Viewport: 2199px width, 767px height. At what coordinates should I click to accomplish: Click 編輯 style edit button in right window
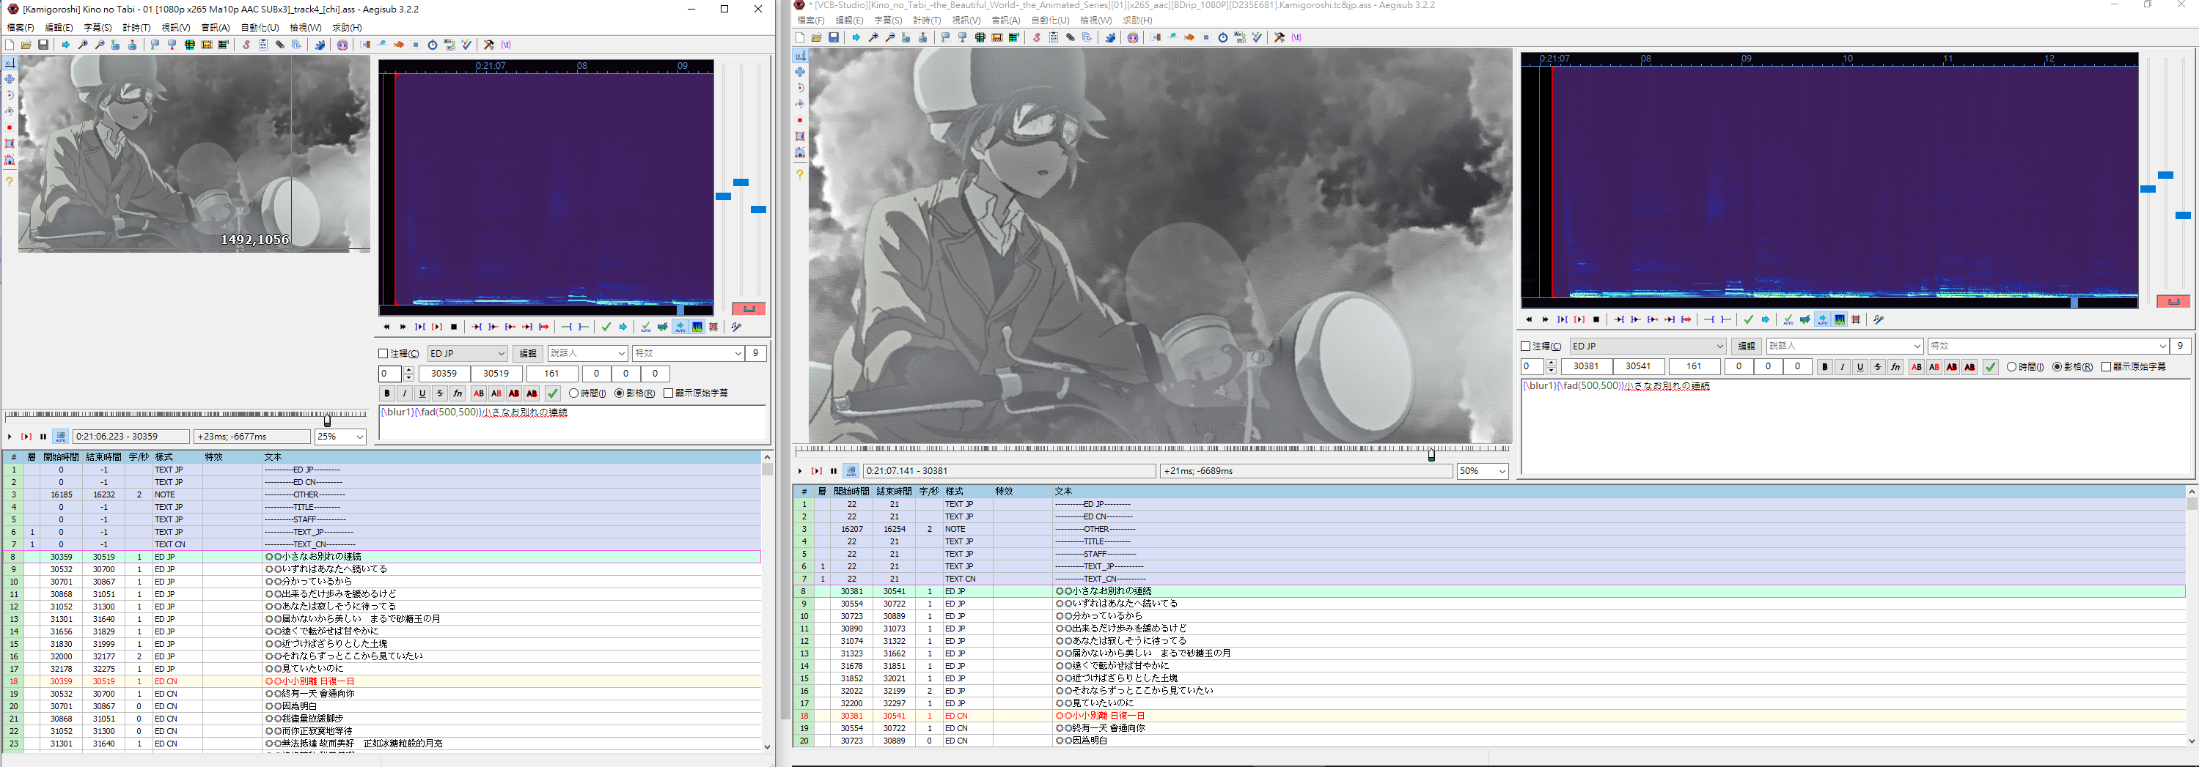1747,347
